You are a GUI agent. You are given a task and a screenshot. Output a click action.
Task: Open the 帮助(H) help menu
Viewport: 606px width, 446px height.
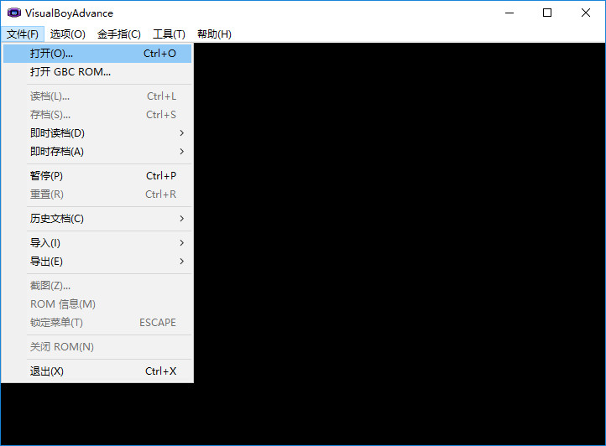point(214,34)
